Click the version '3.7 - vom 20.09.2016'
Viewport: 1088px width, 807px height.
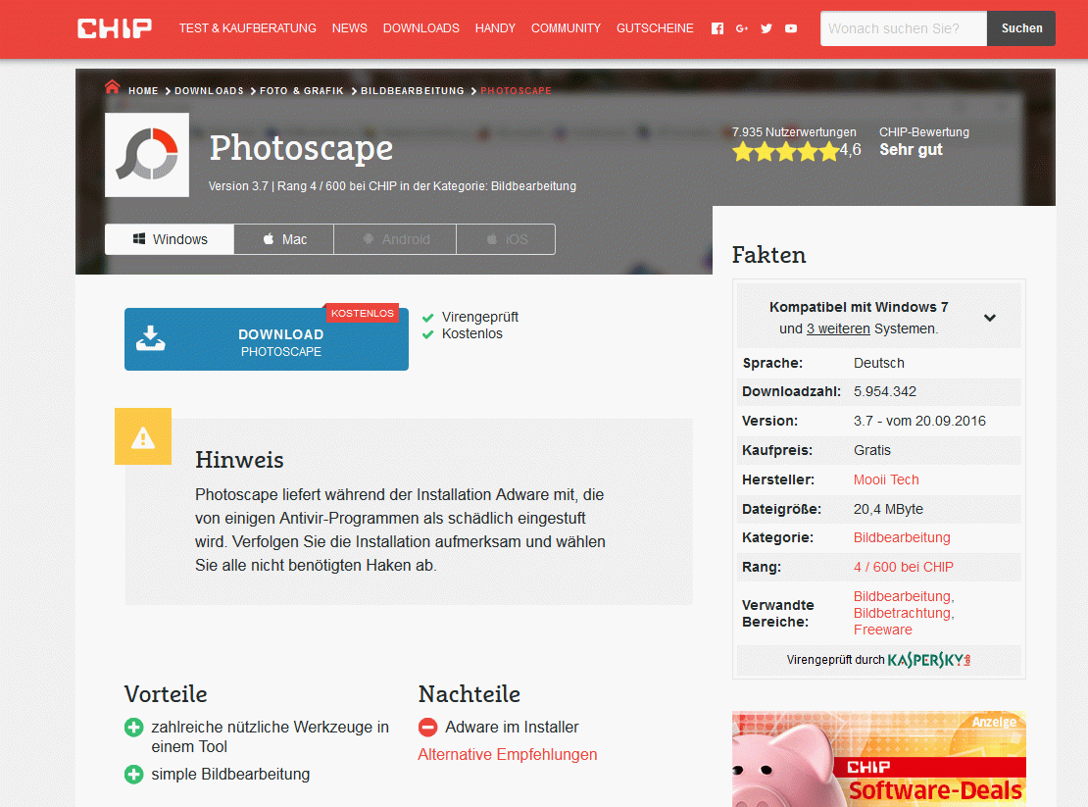(x=919, y=422)
